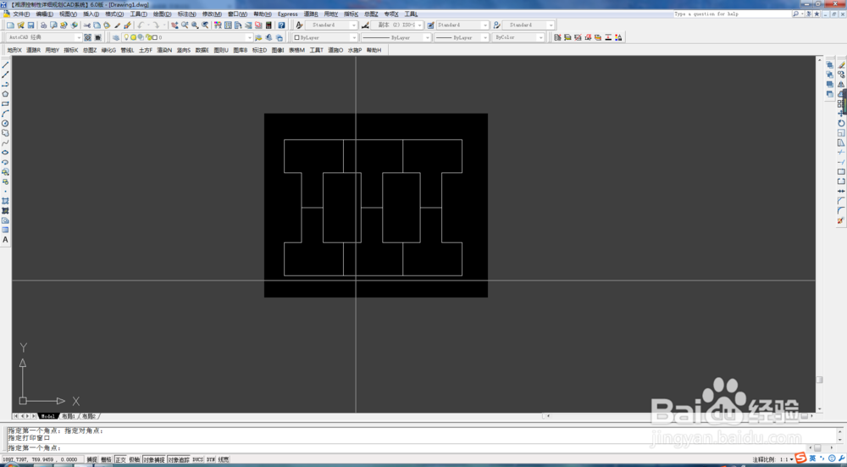Image resolution: width=847 pixels, height=467 pixels.
Task: Click the Rotate tool in modify toolbar
Action: (841, 123)
